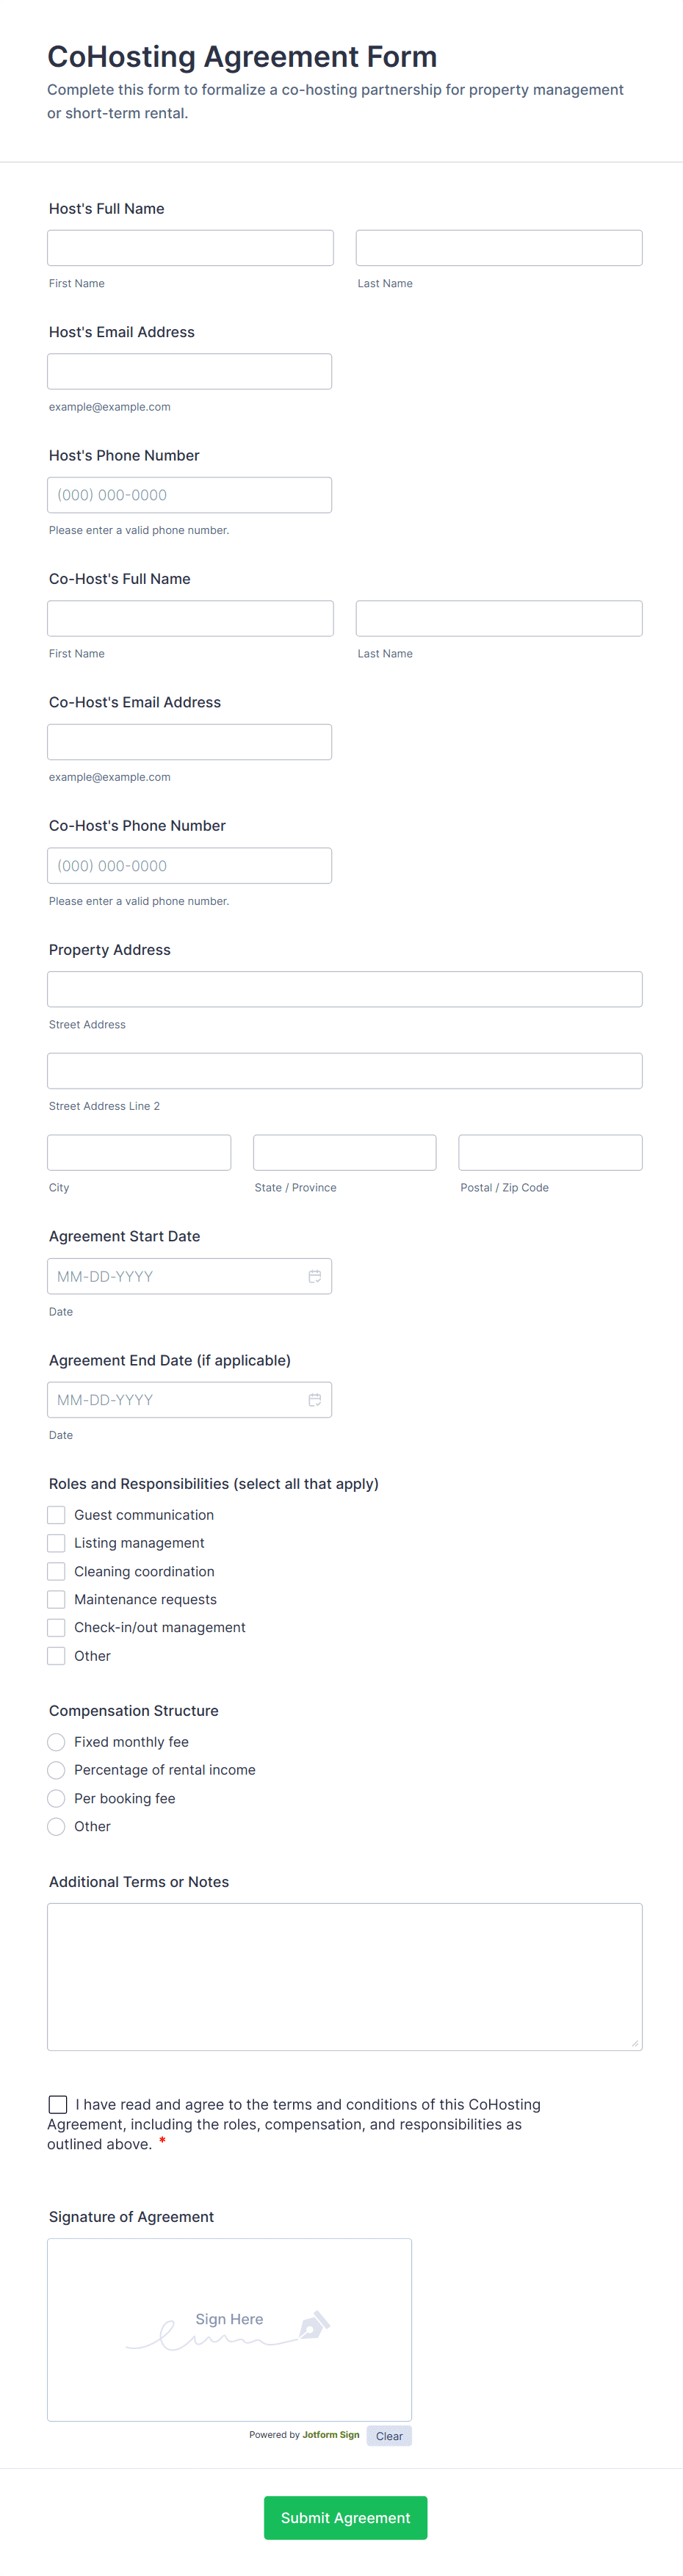
Task: Select Fixed monthly fee compensation
Action: (56, 1742)
